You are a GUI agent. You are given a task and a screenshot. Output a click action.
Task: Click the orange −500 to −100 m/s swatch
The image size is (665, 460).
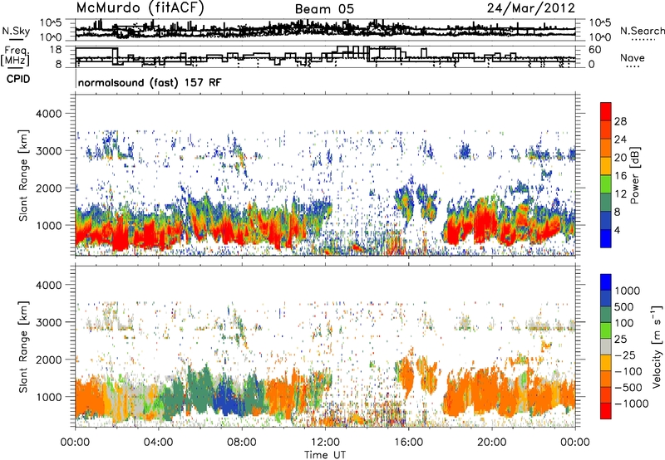pos(606,379)
